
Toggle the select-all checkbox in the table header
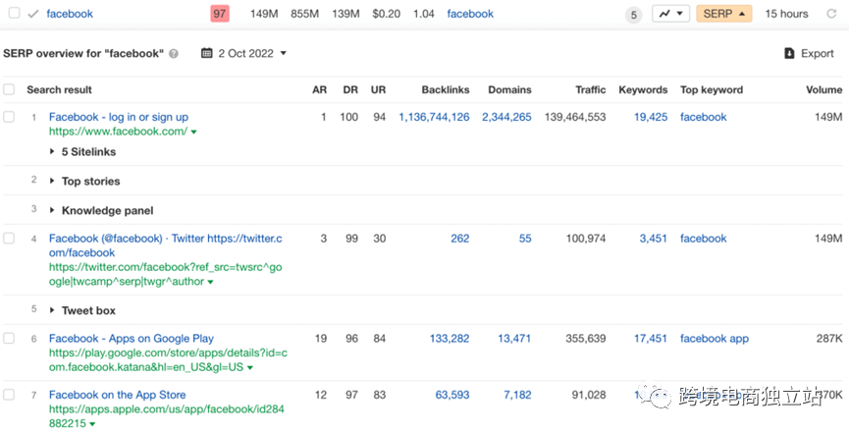click(x=9, y=89)
